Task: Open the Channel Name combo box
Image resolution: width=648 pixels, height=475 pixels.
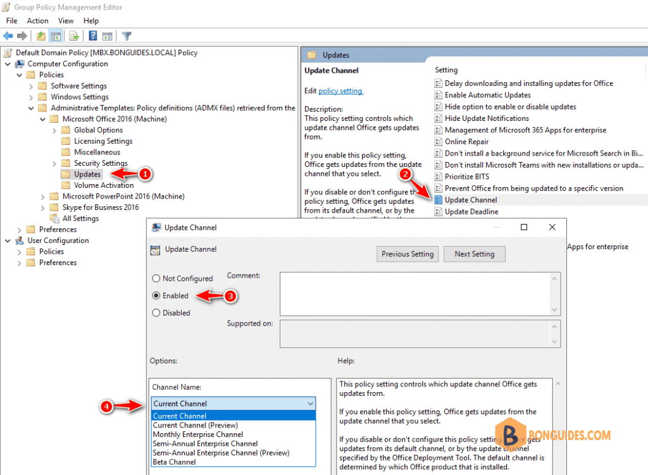Action: (x=234, y=404)
